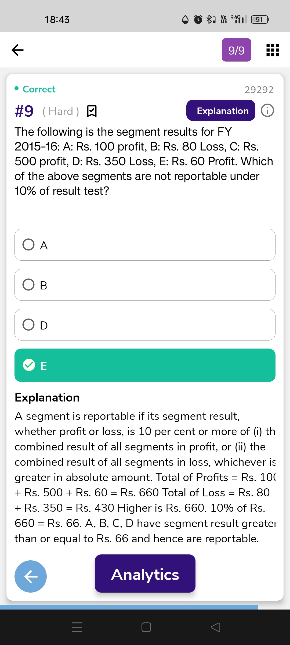Tap the back arrow in top header

[x=18, y=50]
